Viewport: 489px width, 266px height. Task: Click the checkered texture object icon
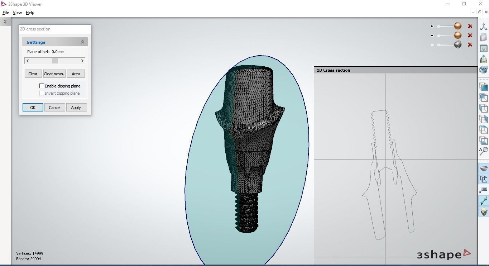[484, 212]
